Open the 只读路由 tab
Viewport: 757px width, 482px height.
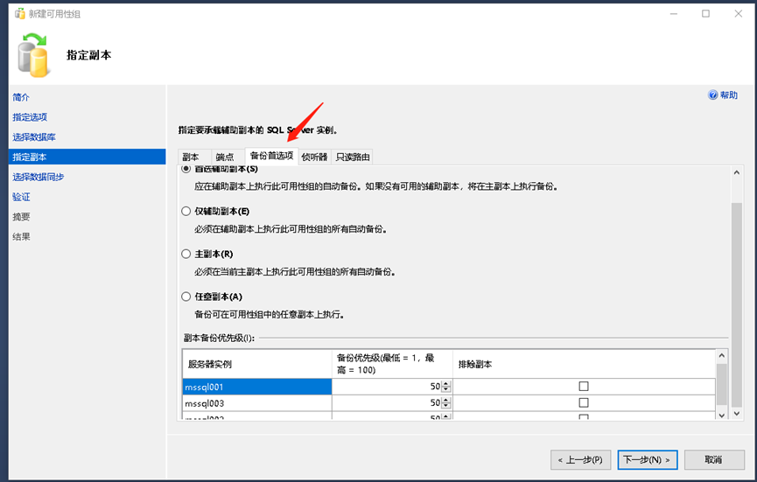[x=353, y=157]
